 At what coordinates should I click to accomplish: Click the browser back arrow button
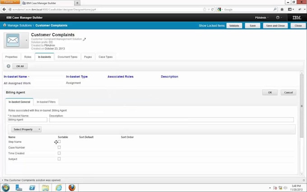coord(4,9)
